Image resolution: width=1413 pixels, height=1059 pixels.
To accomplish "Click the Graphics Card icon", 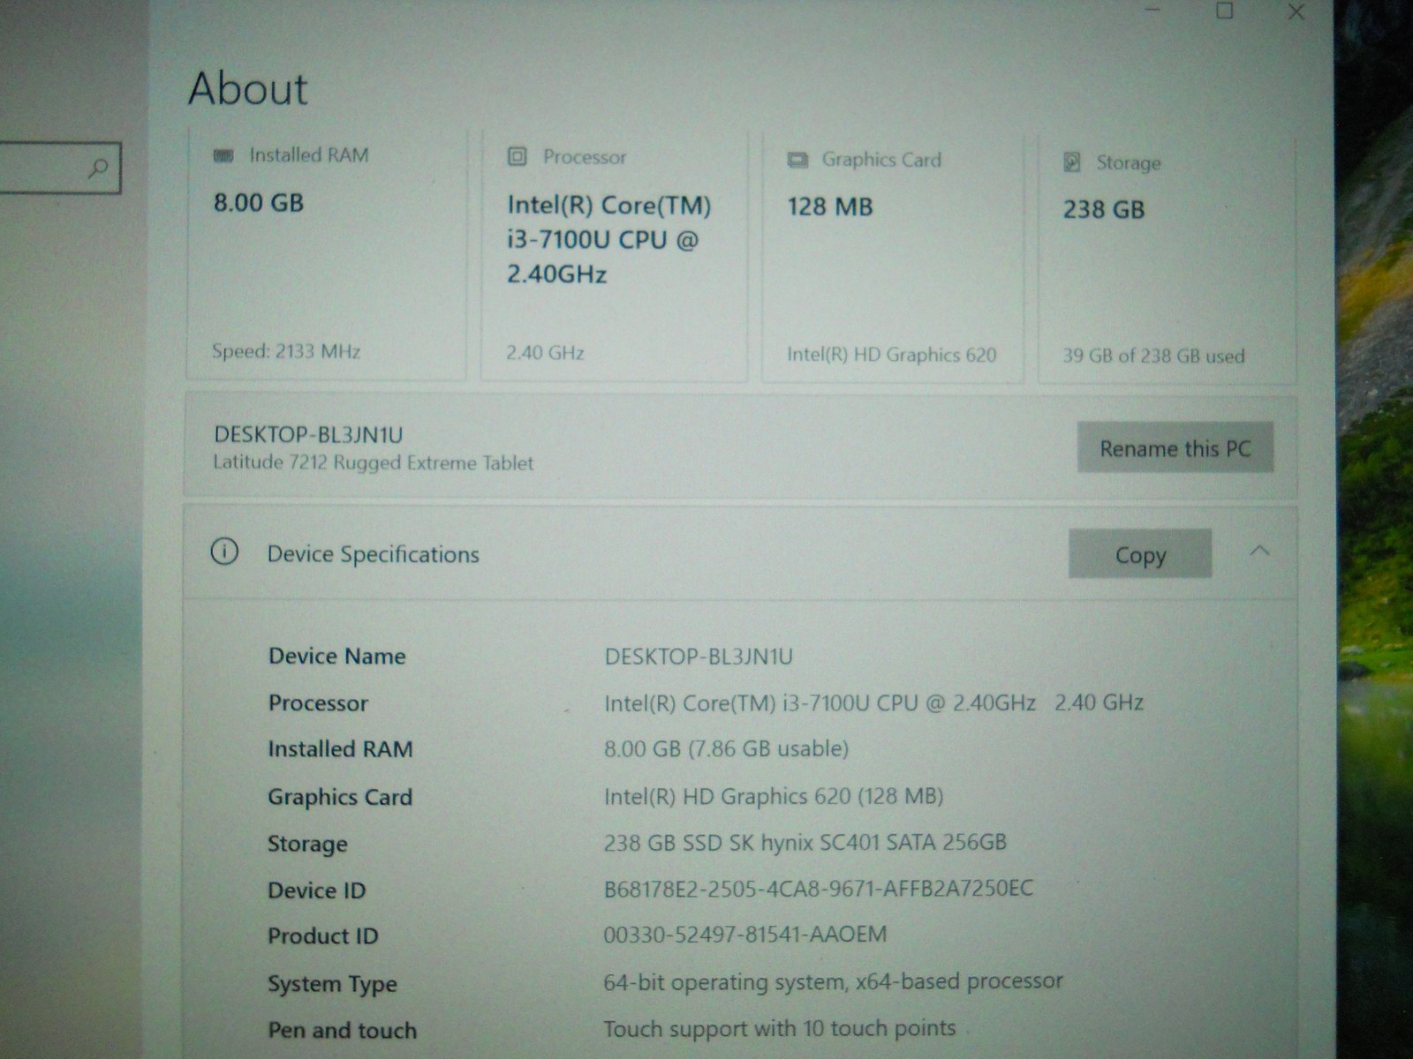I will pyautogui.click(x=797, y=160).
